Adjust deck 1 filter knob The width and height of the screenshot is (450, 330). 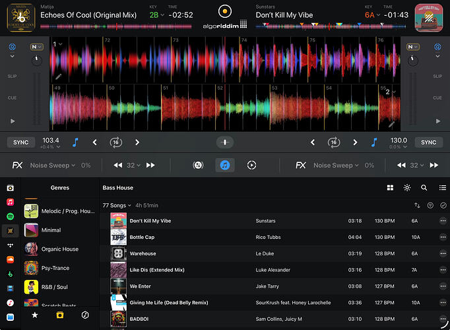pos(37,61)
